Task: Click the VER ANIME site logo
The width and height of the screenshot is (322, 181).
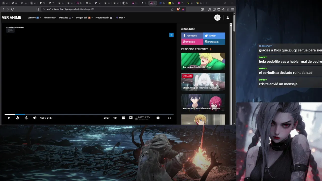Action: click(x=12, y=18)
